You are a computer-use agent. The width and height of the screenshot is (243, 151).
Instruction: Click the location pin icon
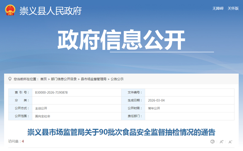[x=10, y=79]
